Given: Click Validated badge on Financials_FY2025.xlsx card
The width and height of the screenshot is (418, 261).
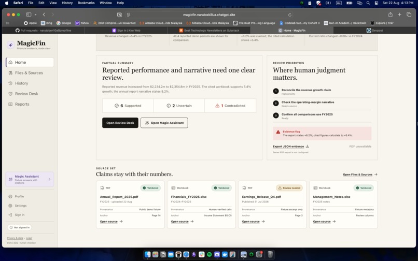Looking at the screenshot, I should click(x=221, y=188).
